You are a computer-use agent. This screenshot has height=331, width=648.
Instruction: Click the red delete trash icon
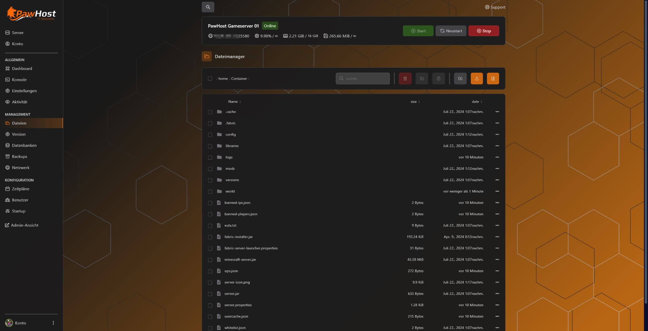(x=405, y=78)
